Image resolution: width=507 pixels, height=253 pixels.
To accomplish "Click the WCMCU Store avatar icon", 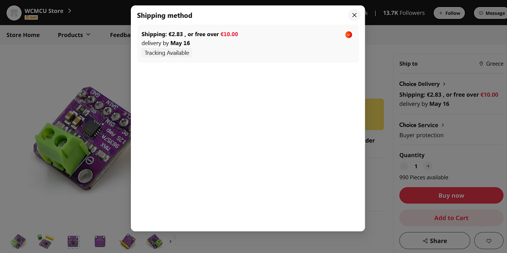I will [x=14, y=13].
